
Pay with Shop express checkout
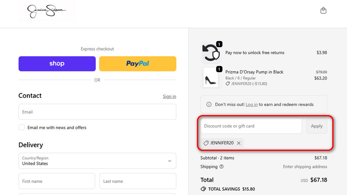pos(57,64)
